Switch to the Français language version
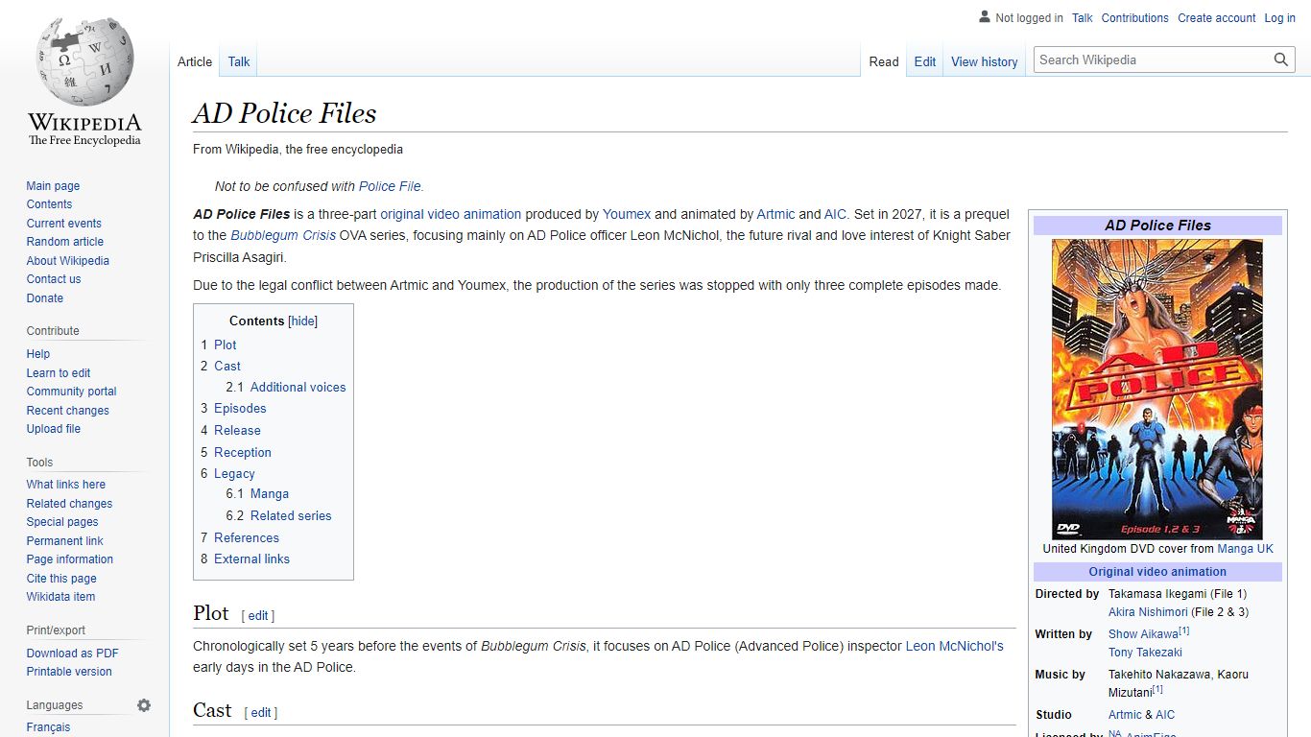1311x737 pixels. pos(48,727)
